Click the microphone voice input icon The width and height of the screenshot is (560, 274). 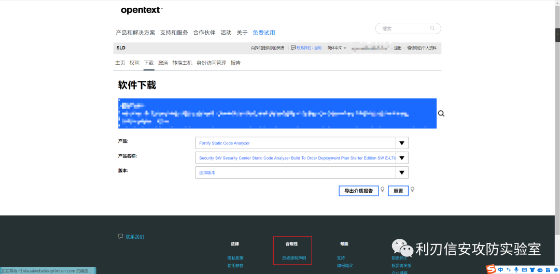pyautogui.click(x=516, y=269)
